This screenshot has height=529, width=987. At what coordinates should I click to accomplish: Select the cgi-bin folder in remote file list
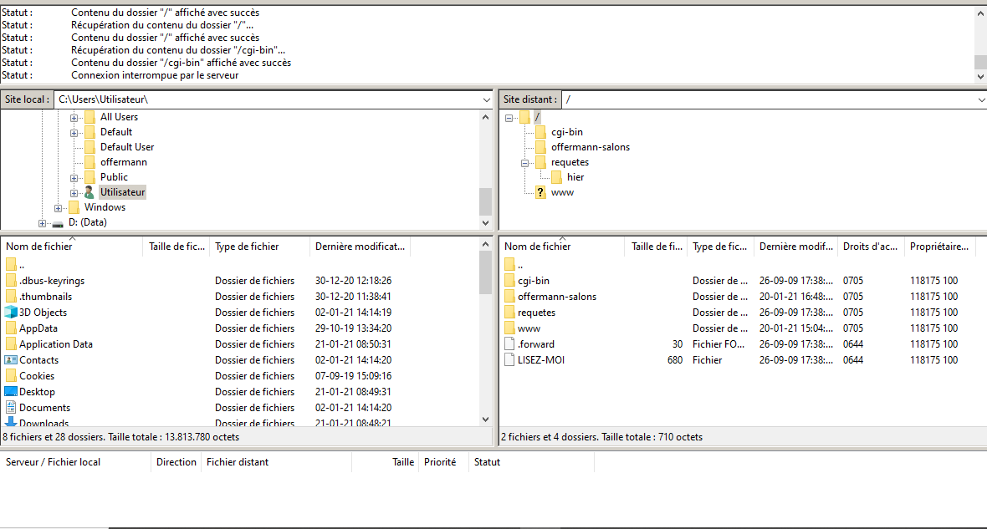point(534,281)
